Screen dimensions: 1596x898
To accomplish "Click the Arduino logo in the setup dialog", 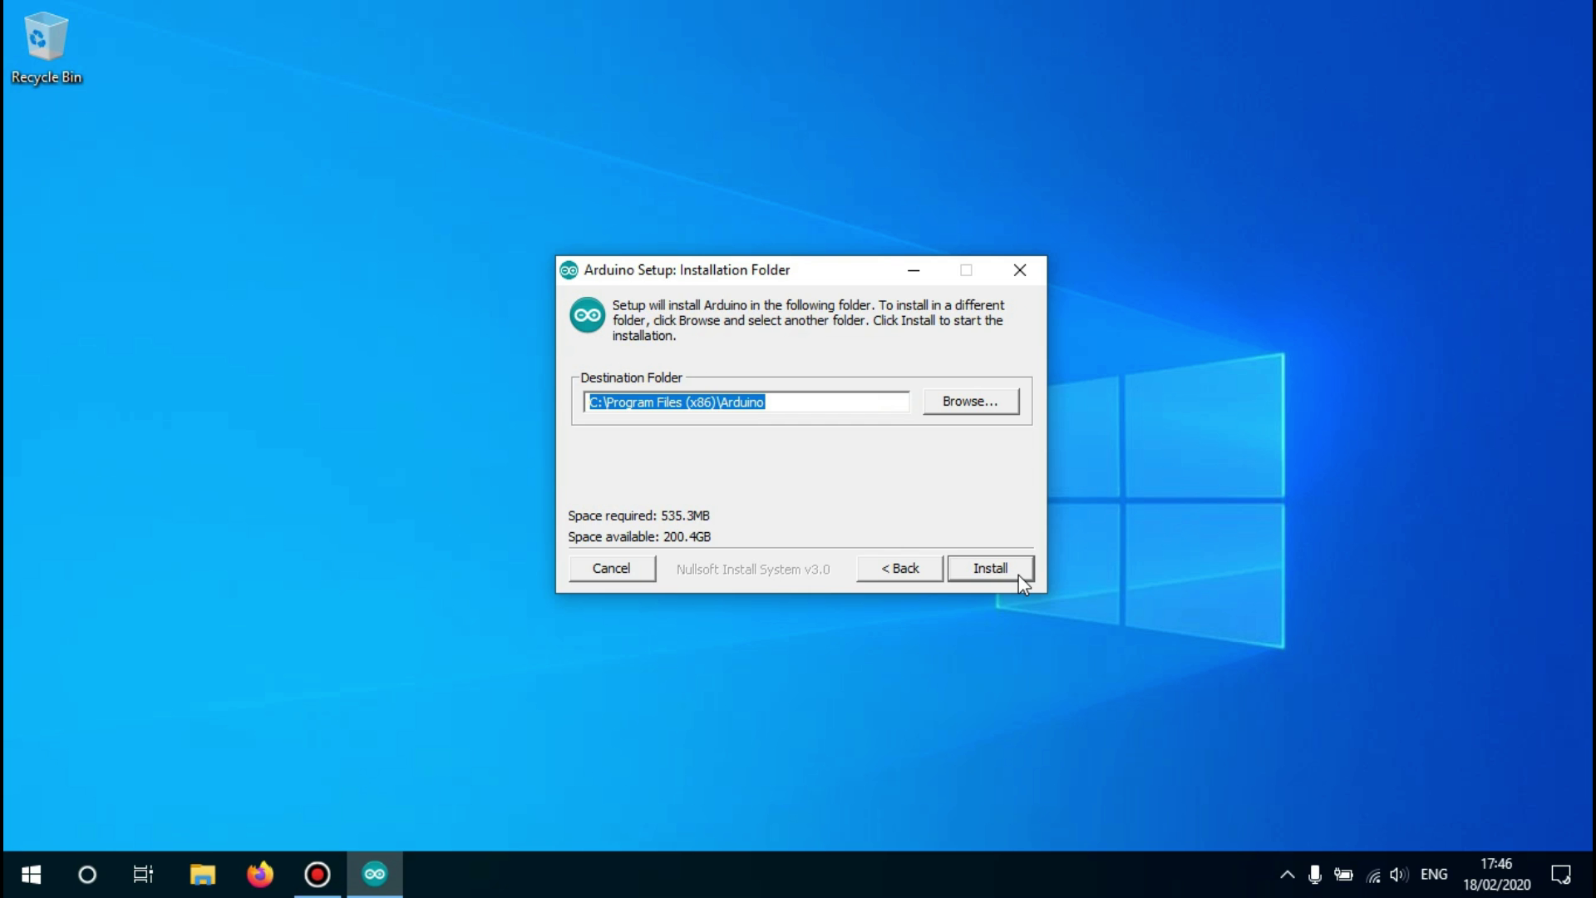I will 587,315.
